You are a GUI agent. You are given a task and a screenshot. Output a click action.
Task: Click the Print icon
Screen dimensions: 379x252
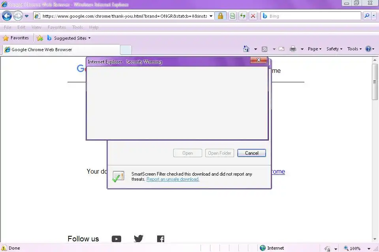[x=293, y=49]
